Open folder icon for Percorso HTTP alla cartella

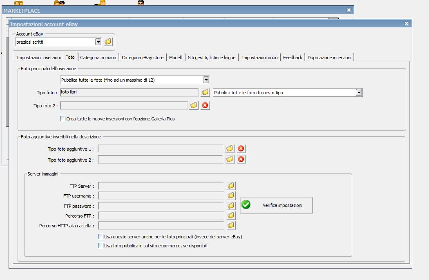pos(231,225)
